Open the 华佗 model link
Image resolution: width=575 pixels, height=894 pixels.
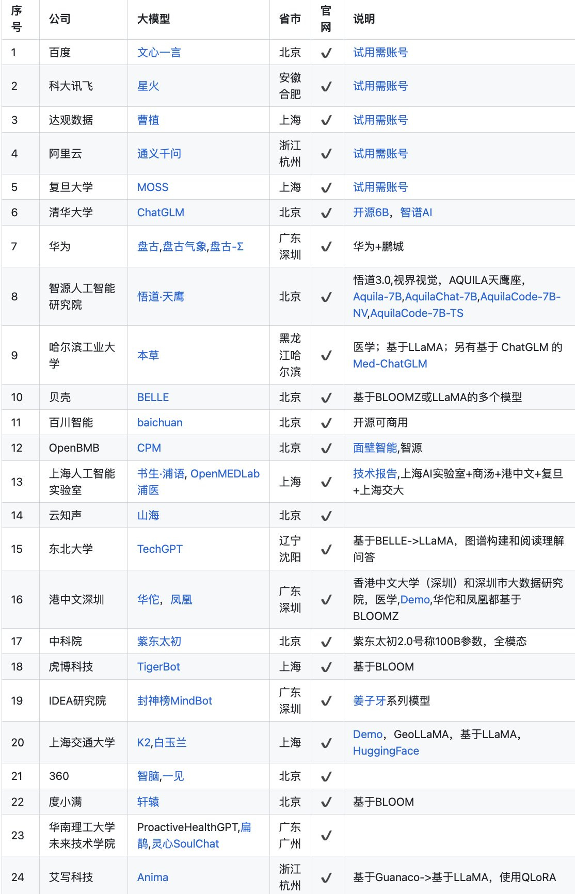click(148, 600)
